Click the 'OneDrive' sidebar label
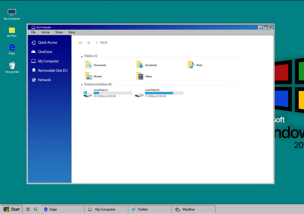The image size is (304, 214). click(x=45, y=52)
